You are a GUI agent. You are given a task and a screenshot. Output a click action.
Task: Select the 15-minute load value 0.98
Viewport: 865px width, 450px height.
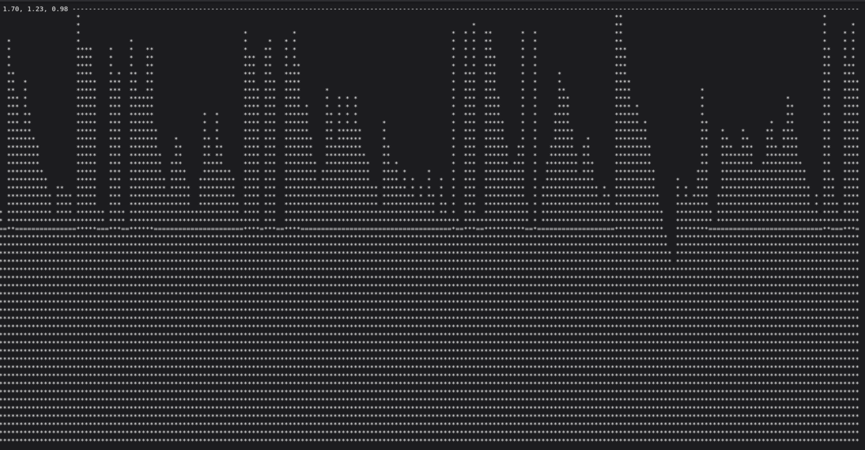click(59, 9)
